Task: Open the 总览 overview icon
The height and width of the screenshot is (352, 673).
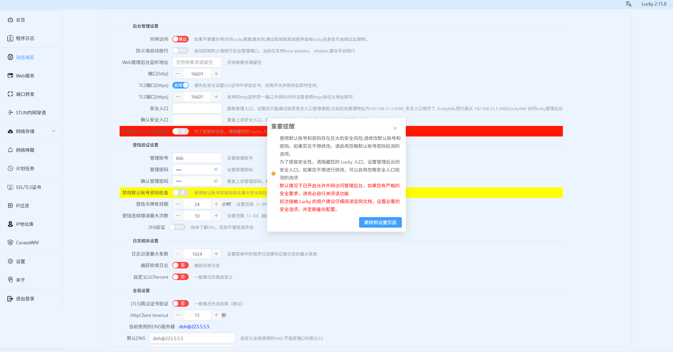Action: tap(10, 20)
